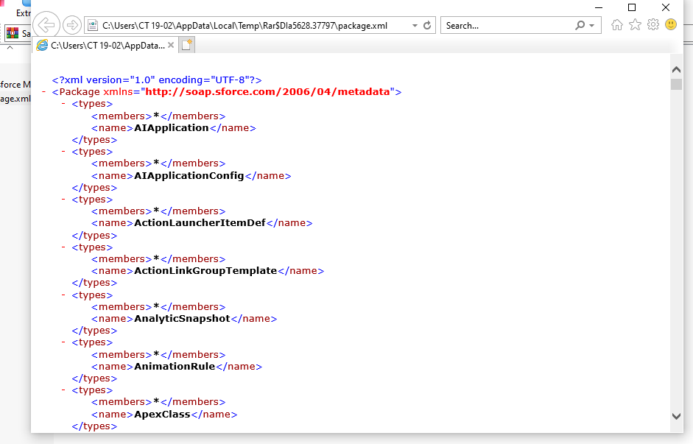Screen dimensions: 693x444
Task: Select the C:\Users\CT 19-02\AppData tab
Action: point(105,45)
